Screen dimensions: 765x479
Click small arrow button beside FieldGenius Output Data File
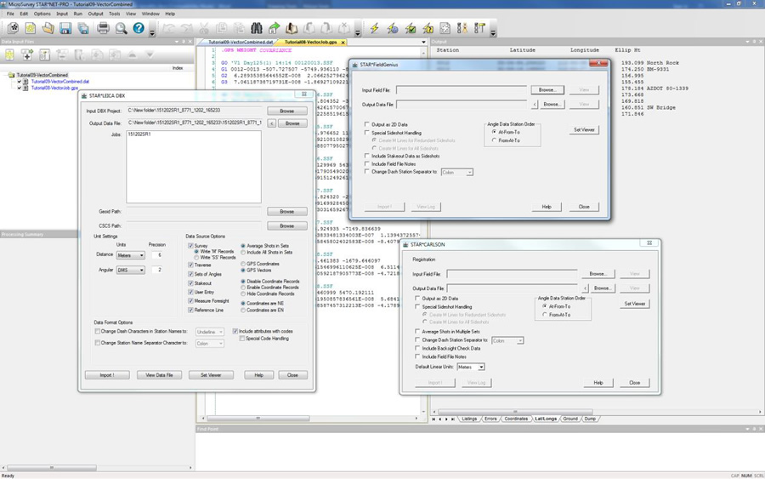[x=535, y=105]
